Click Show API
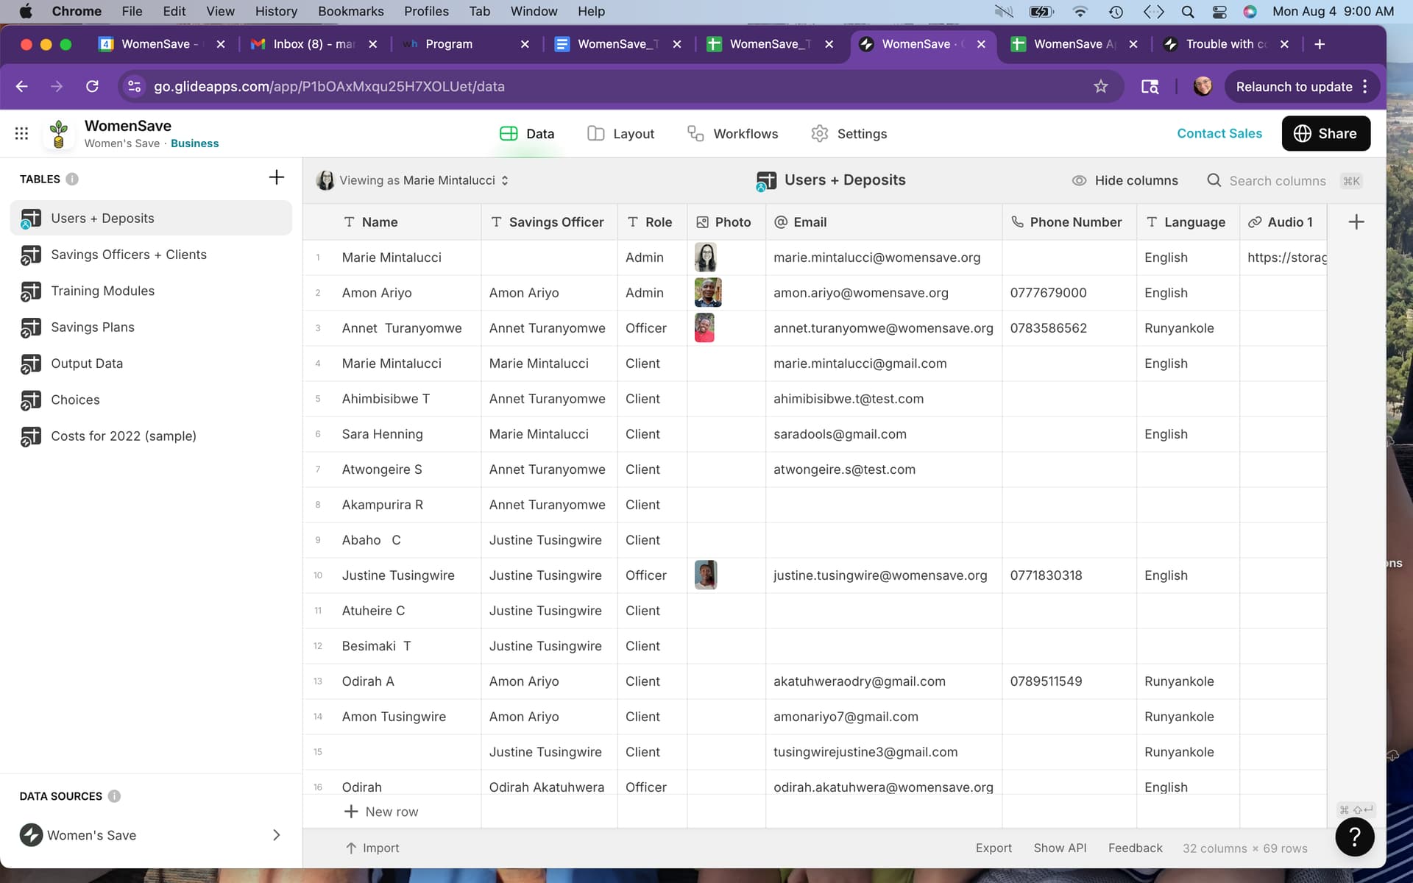This screenshot has width=1413, height=883. pyautogui.click(x=1060, y=848)
